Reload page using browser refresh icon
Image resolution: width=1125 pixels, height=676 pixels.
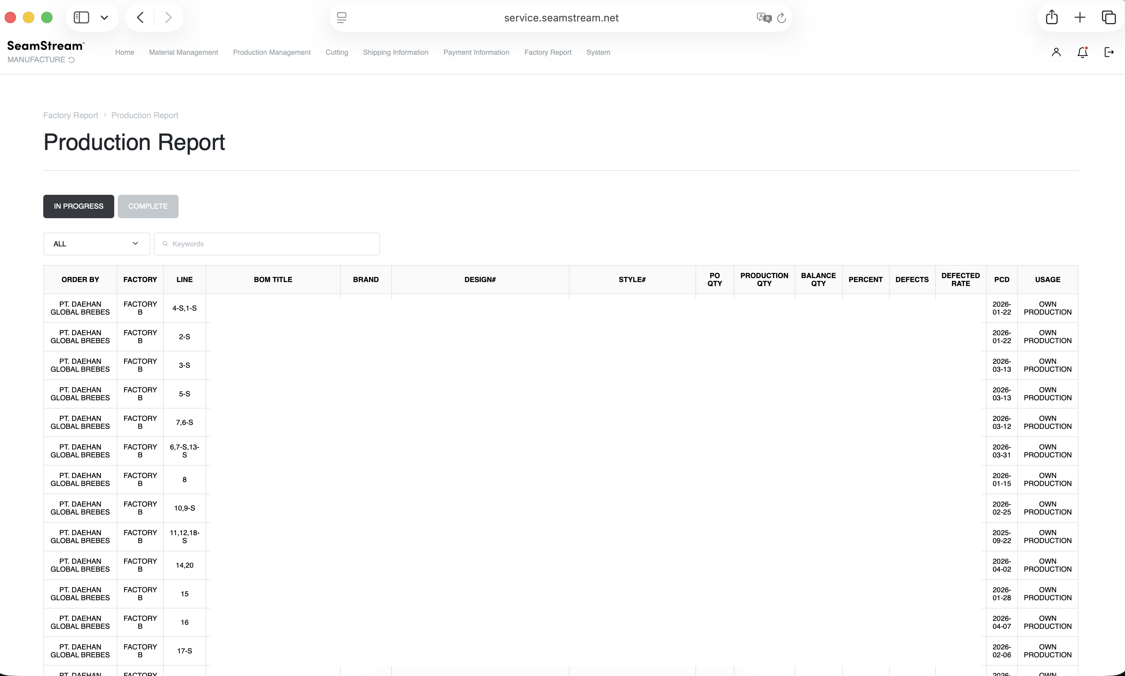[781, 18]
